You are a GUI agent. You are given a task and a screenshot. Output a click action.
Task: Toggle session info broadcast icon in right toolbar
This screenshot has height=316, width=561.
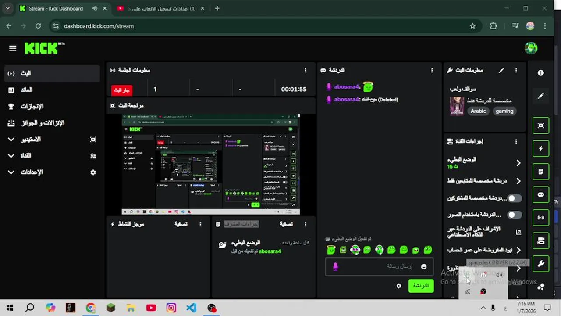click(541, 218)
